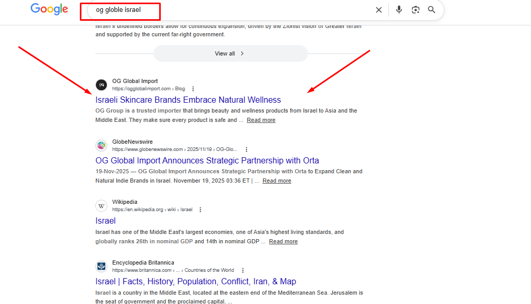The width and height of the screenshot is (531, 304).
Task: Open more options for GlobeNewswire result
Action: coord(246,149)
